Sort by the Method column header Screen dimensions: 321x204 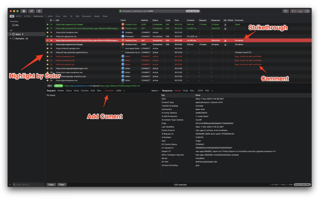coord(144,20)
